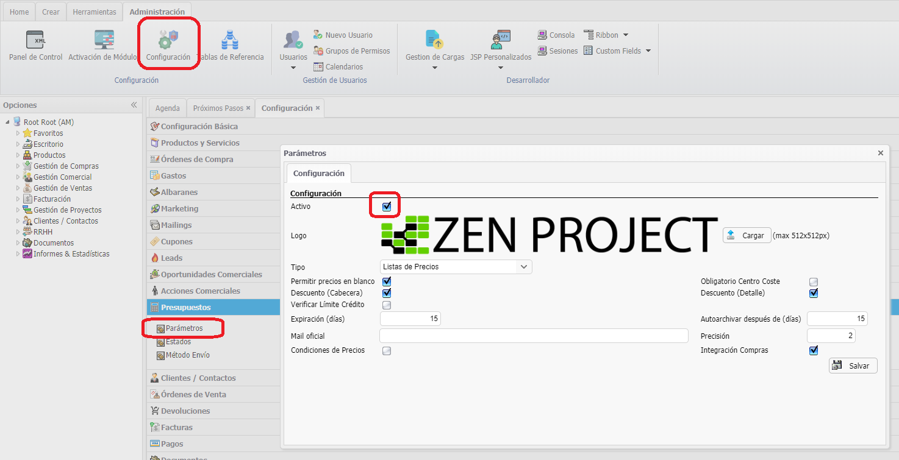Open Sesiones in the Desarrollador group
Image resolution: width=899 pixels, height=460 pixels.
tap(557, 51)
